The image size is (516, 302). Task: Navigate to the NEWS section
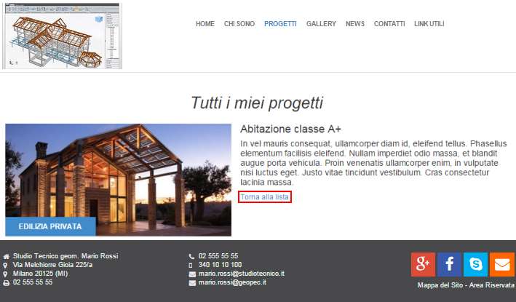pyautogui.click(x=355, y=24)
